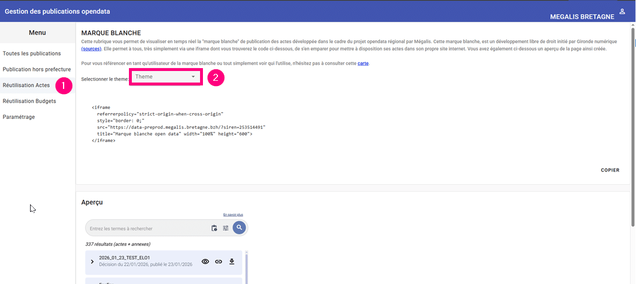The image size is (636, 284).
Task: Select Réutilisation Actes in the menu
Action: pos(27,85)
